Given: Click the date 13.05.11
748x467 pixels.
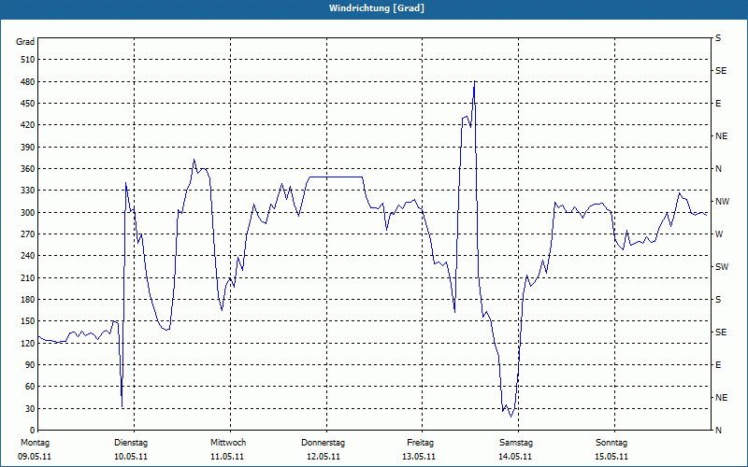Looking at the screenshot, I should click(x=419, y=457).
